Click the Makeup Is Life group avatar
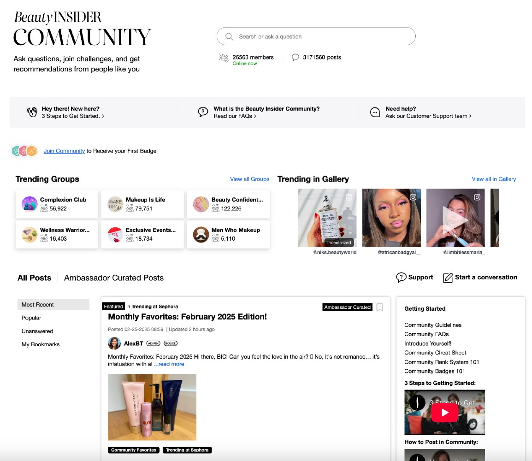 pos(115,204)
